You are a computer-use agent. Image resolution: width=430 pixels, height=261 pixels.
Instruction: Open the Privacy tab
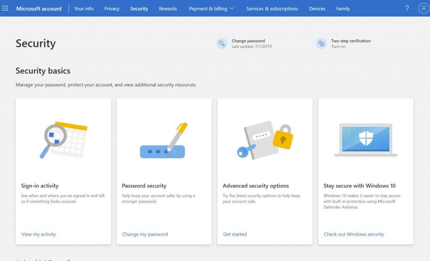112,8
